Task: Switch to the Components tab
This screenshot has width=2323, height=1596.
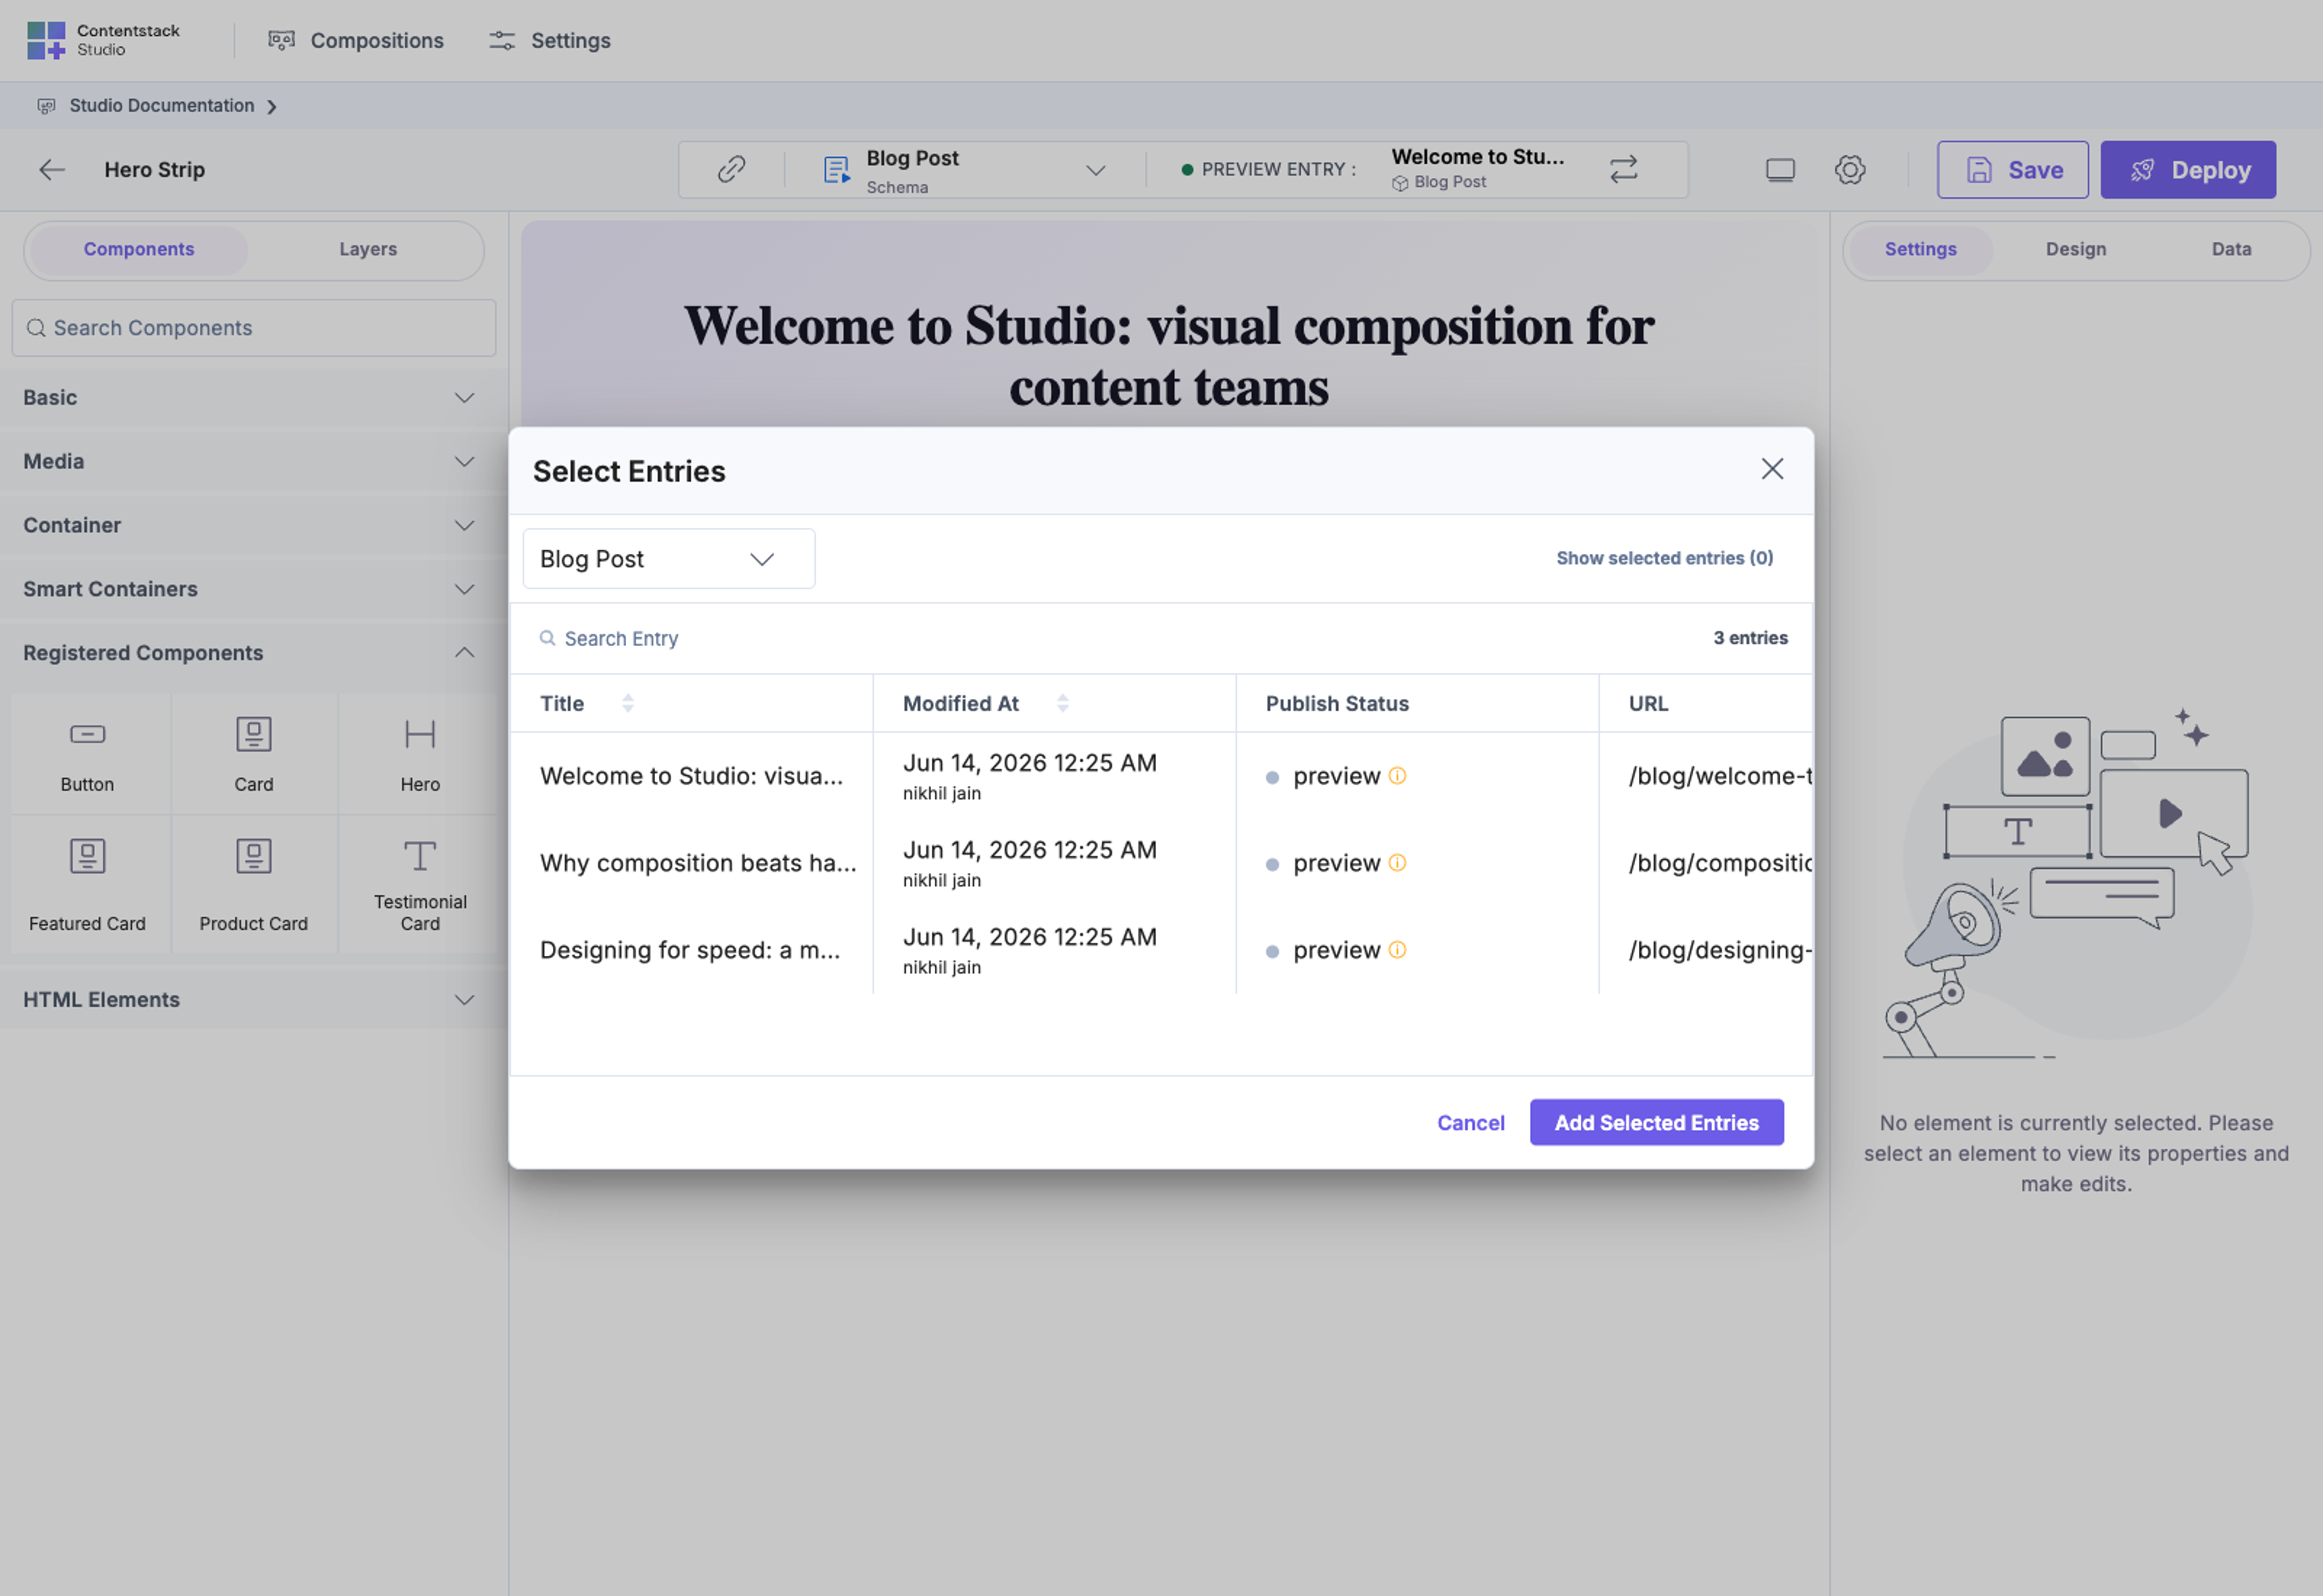Action: click(139, 249)
